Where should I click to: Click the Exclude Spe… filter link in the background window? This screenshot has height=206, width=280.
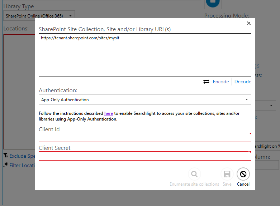click(22, 156)
